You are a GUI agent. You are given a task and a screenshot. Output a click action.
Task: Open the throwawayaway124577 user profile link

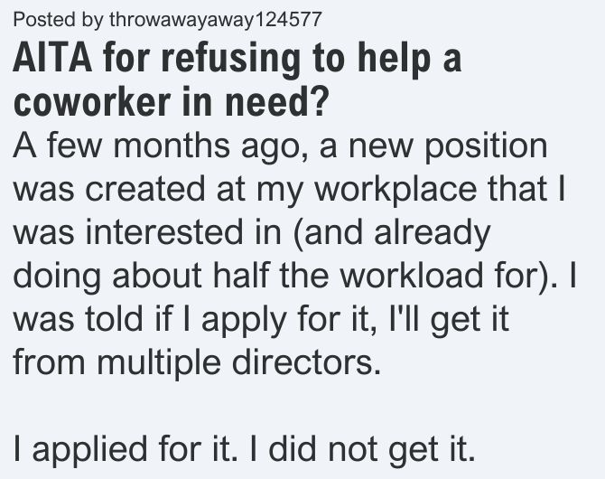[x=215, y=19]
